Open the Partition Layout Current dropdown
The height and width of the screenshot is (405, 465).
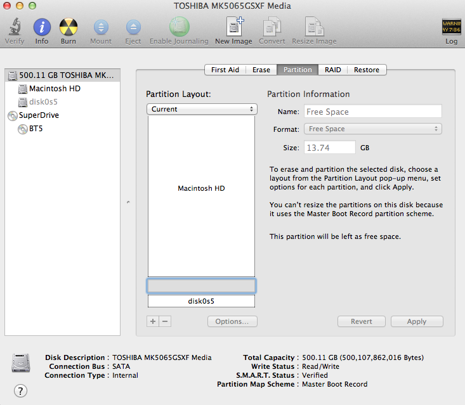click(202, 109)
